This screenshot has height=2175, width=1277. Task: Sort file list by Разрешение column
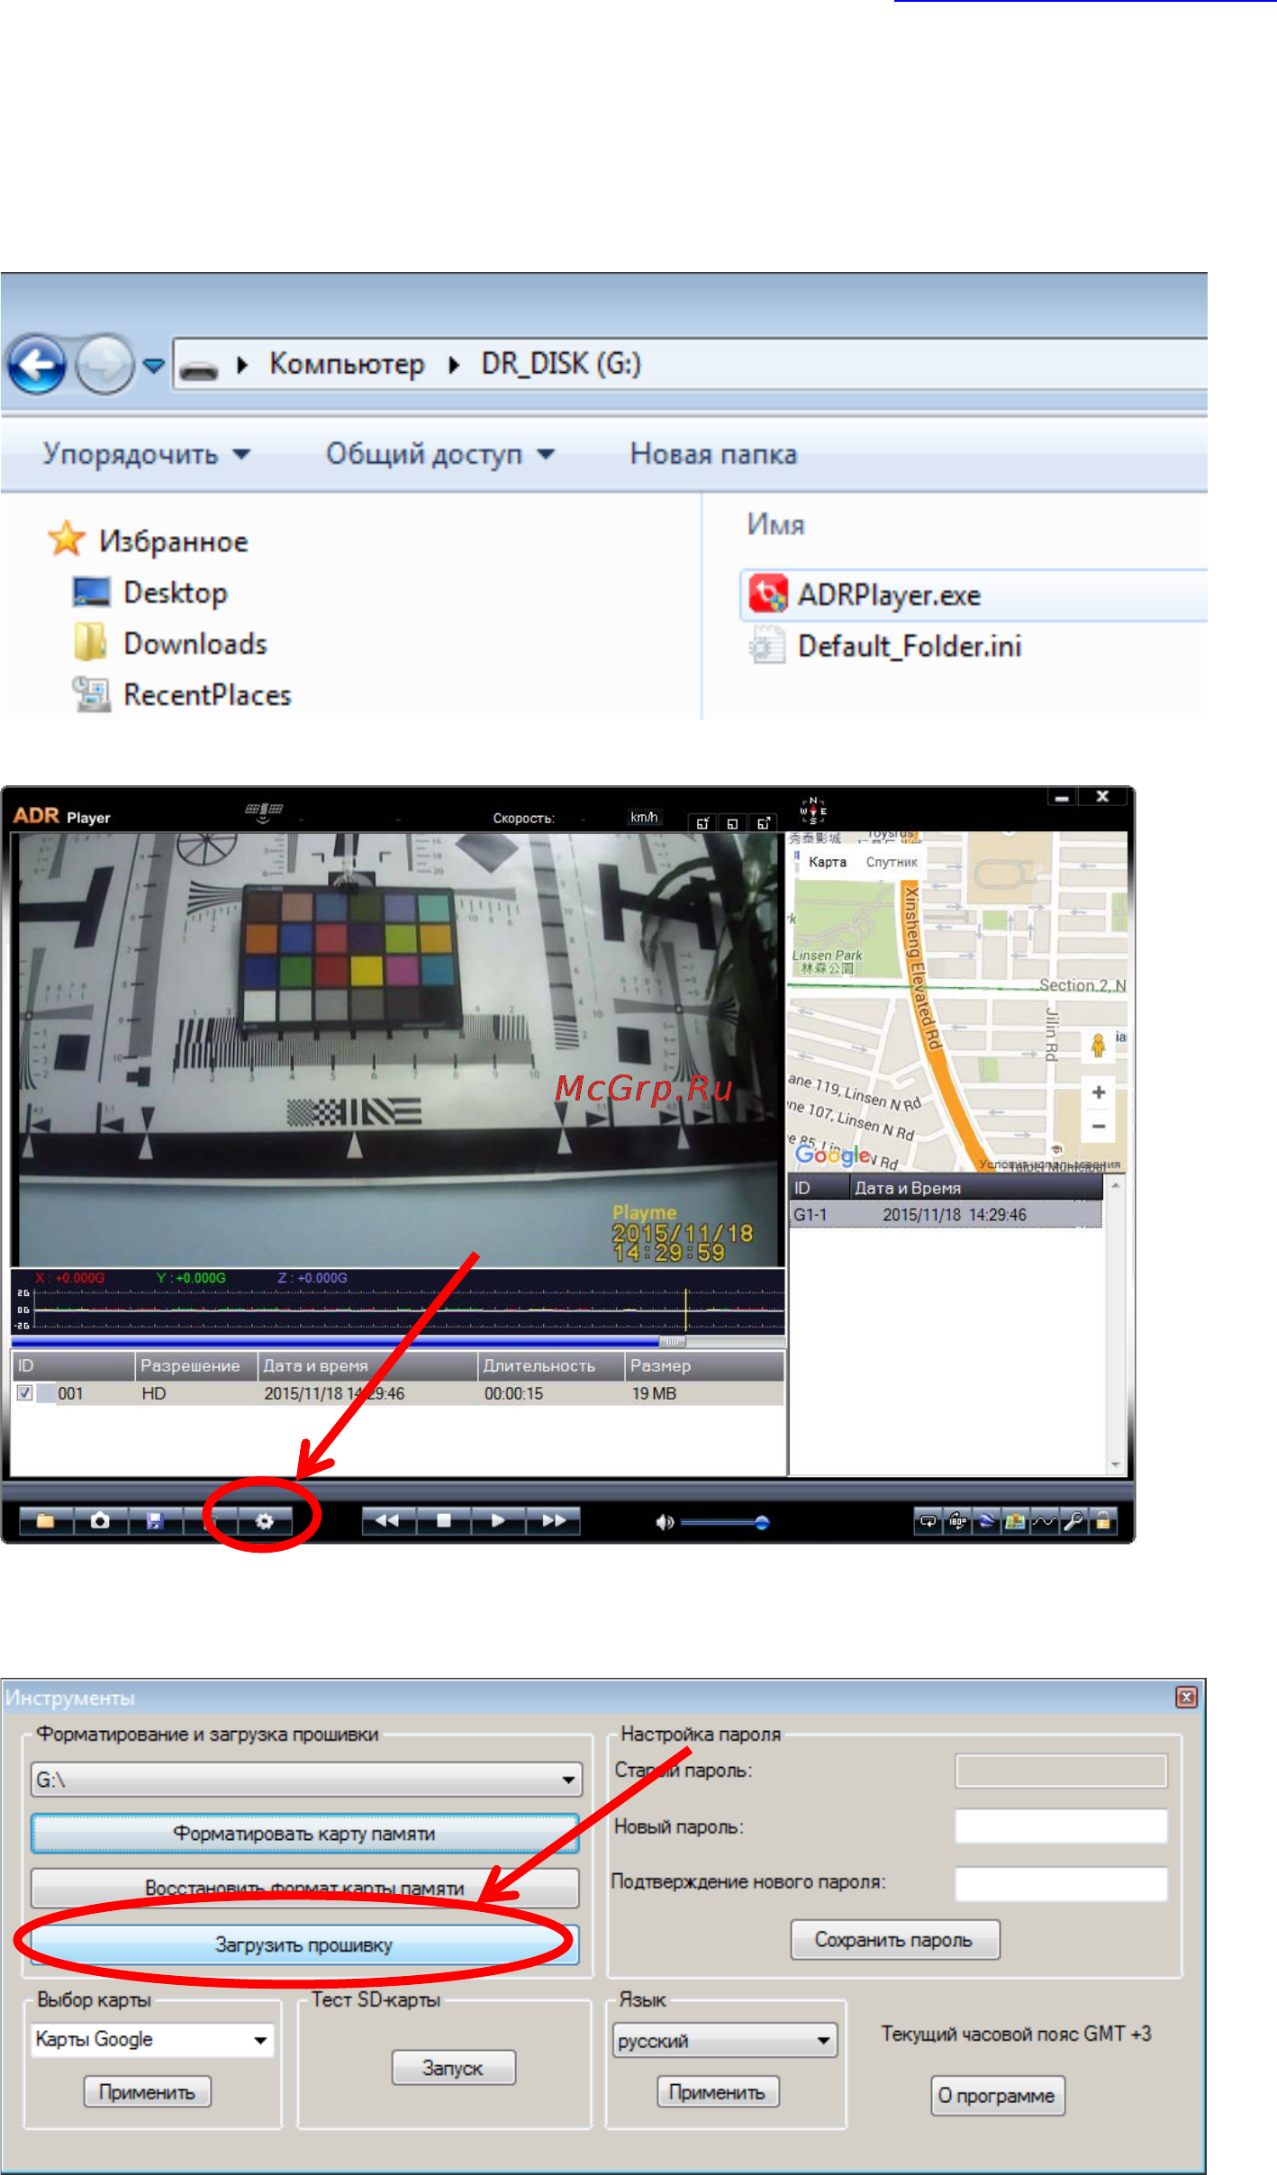(x=196, y=1365)
